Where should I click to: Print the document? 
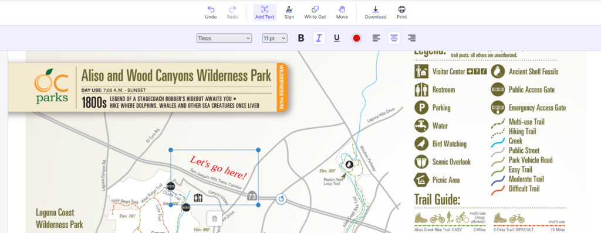401,13
